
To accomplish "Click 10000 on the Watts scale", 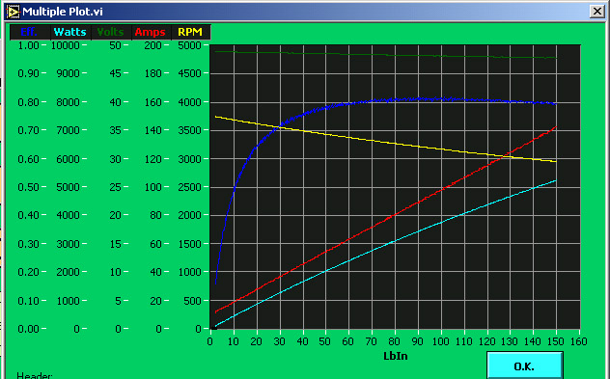I will click(66, 45).
